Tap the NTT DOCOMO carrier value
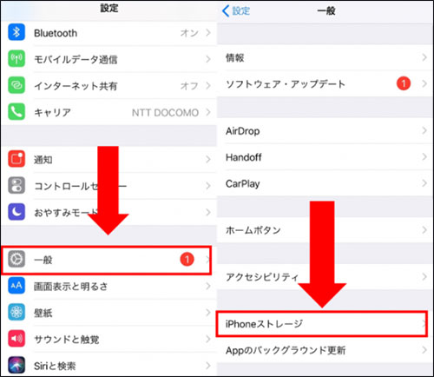This screenshot has height=377, width=434. coord(165,112)
